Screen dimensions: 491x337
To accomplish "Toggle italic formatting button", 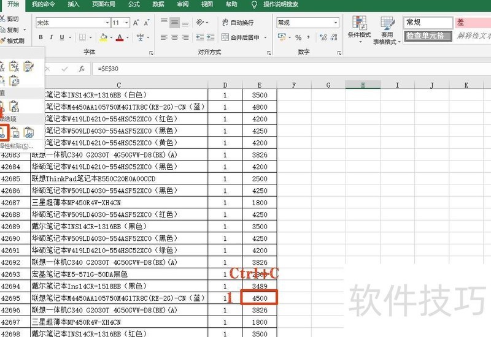I will 51,37.
